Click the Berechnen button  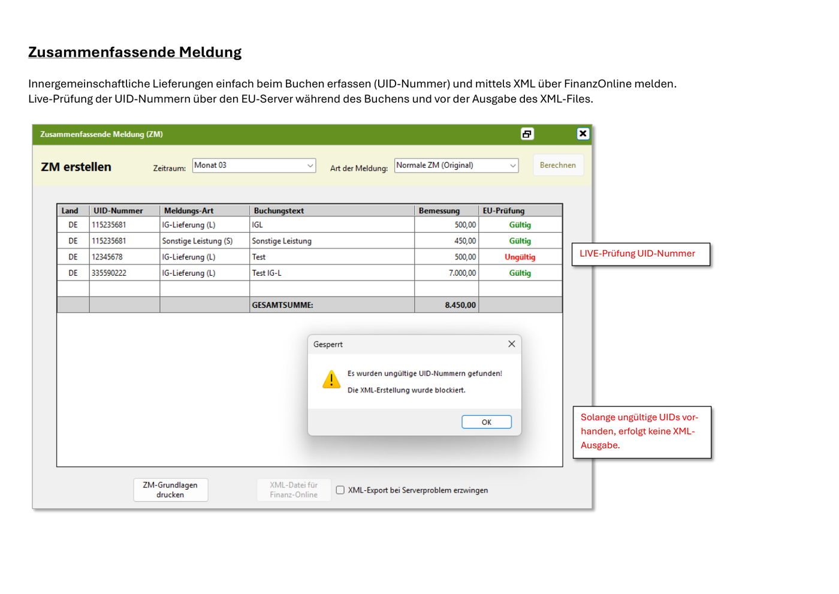pos(558,165)
